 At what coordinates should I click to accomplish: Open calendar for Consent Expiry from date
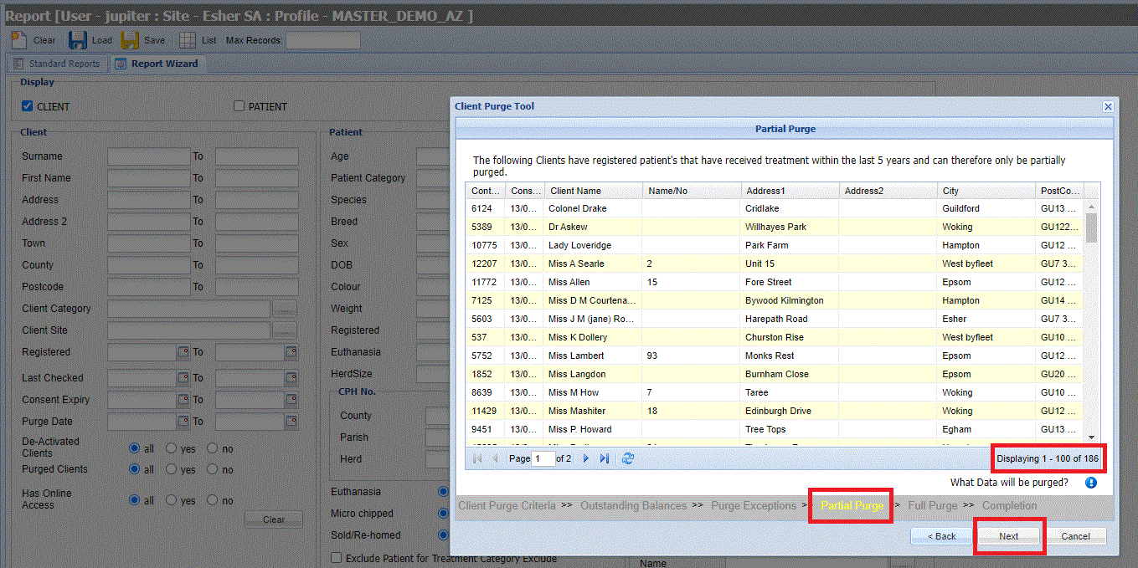point(183,400)
